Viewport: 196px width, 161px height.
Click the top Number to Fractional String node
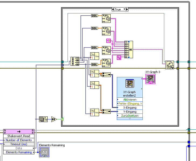point(106,19)
